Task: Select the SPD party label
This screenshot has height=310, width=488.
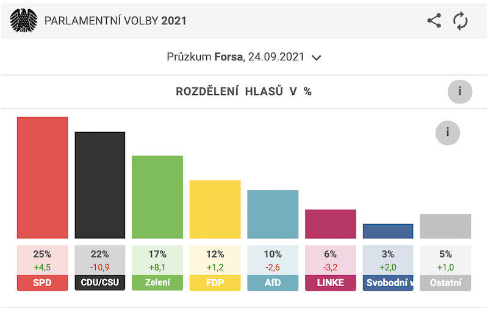Action: tap(42, 283)
